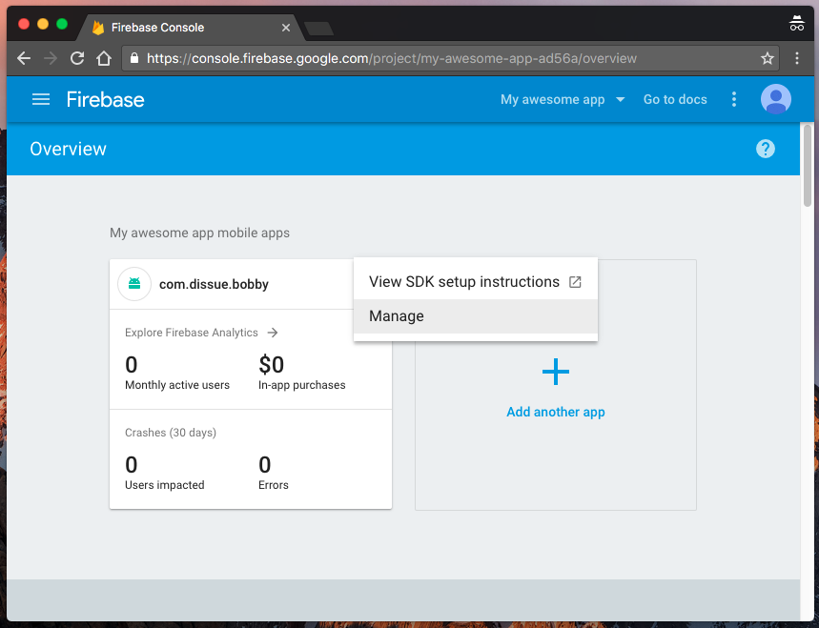Open the My awesome app project dropdown
This screenshot has width=819, height=628.
pos(562,99)
